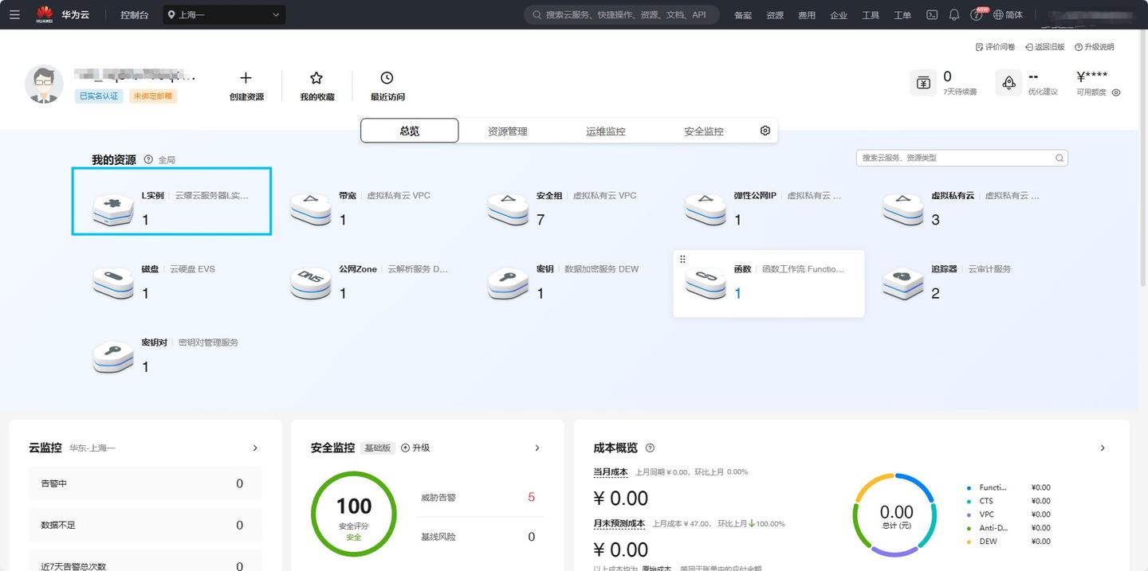Click the 未绑定邮箱 tag
The image size is (1148, 571).
(x=153, y=96)
